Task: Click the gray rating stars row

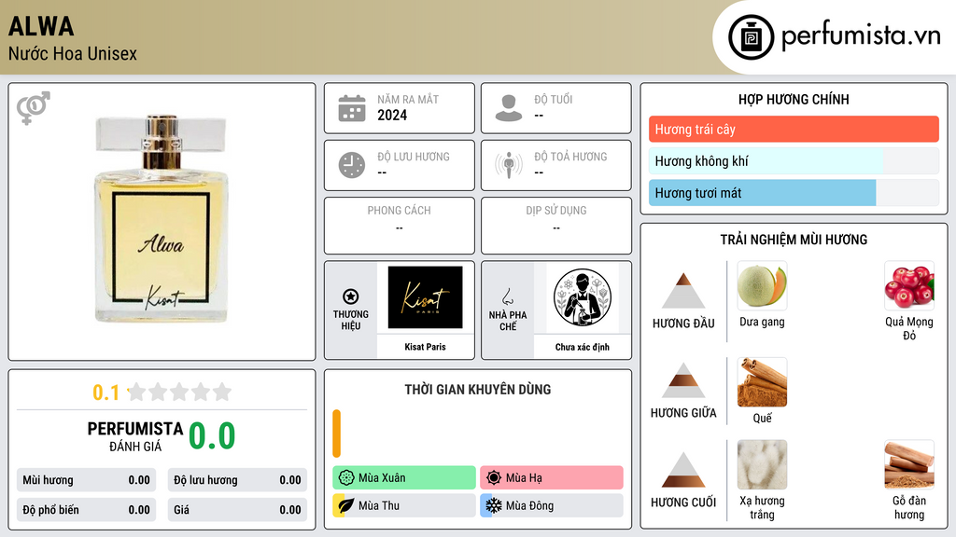Action: pos(180,392)
